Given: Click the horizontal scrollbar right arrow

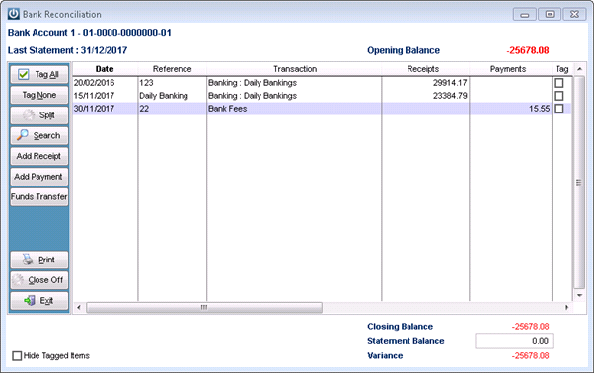Looking at the screenshot, I should (x=567, y=307).
